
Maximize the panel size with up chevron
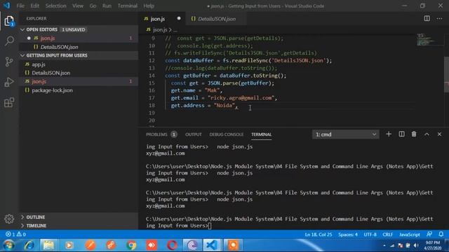[427, 134]
